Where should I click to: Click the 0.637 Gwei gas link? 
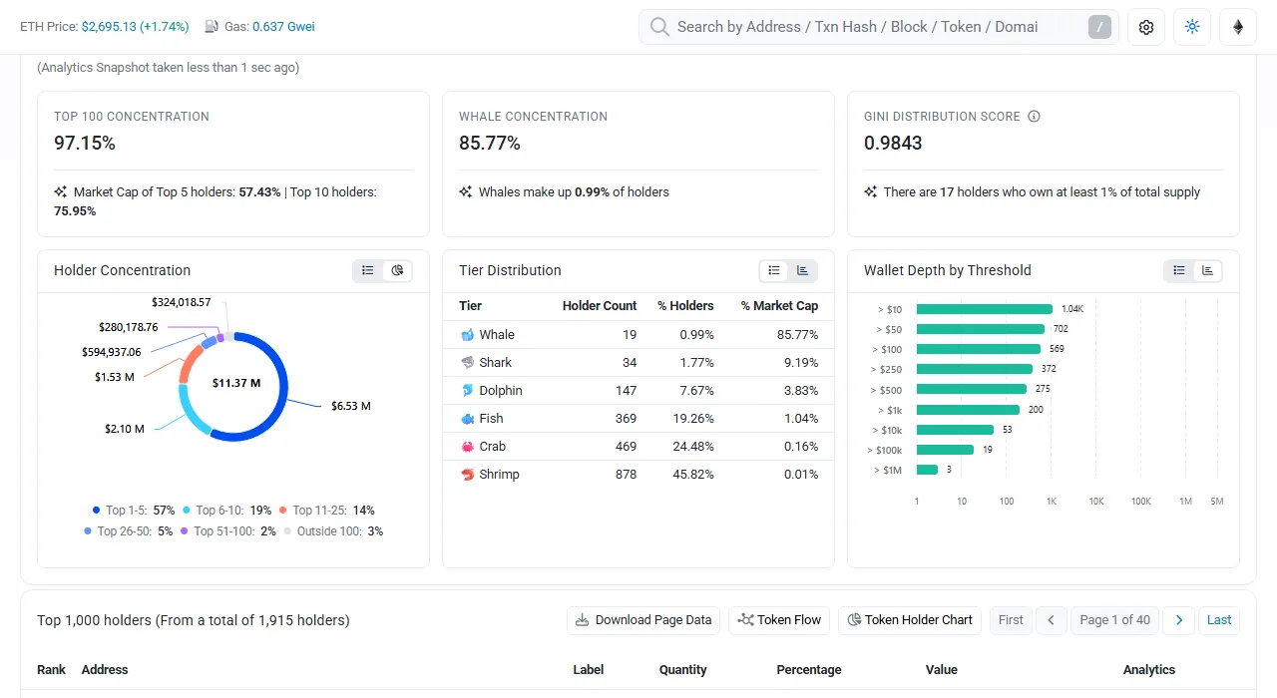pyautogui.click(x=283, y=27)
